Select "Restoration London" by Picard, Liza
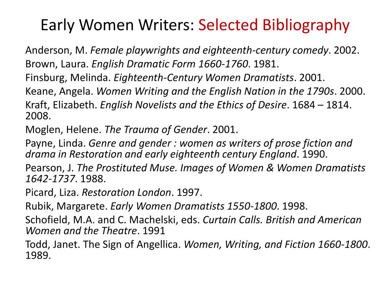390x293 pixels. 126,193
